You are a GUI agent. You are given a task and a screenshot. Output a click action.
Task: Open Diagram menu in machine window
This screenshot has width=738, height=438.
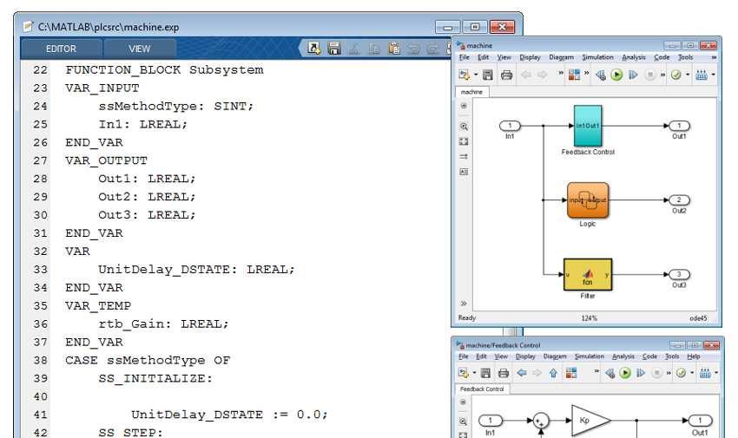click(561, 57)
